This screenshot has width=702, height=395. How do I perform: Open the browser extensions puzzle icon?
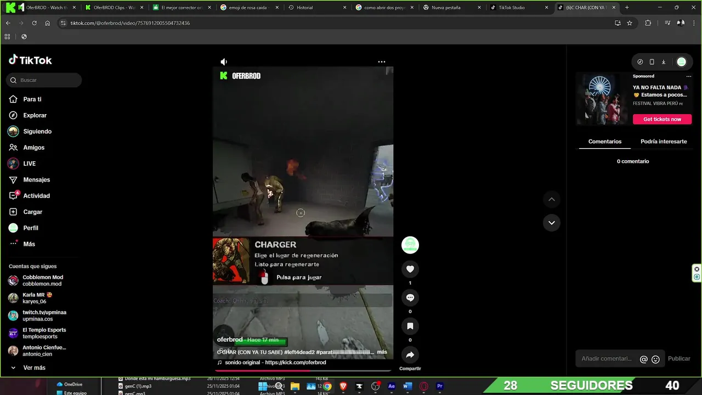click(648, 23)
